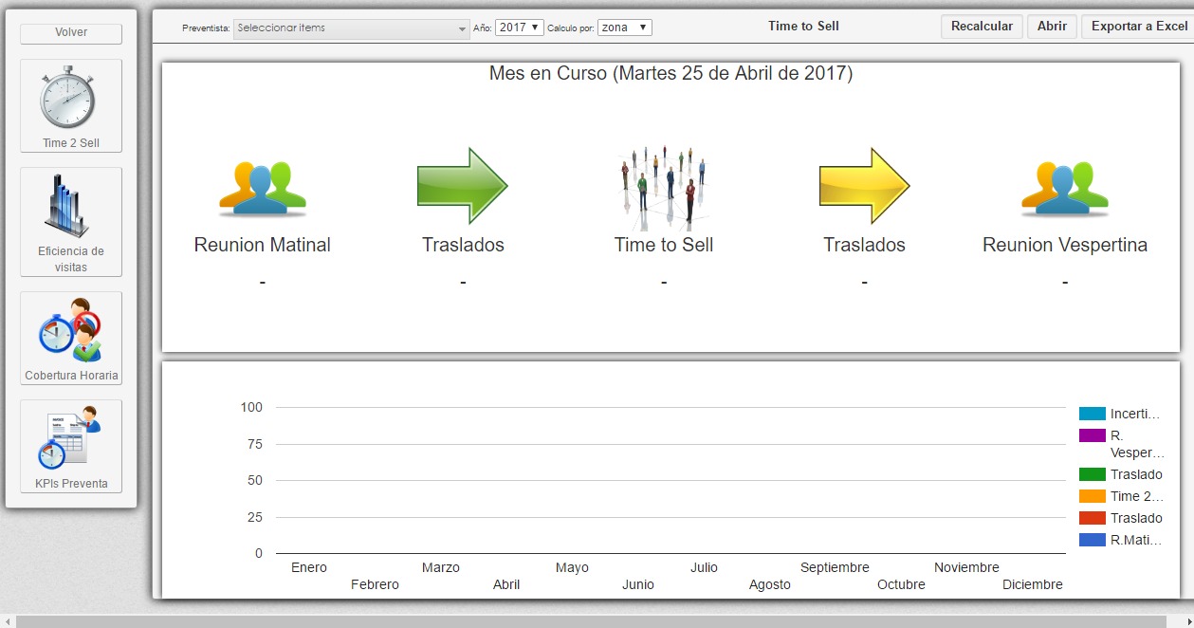This screenshot has height=628, width=1194.
Task: Go back with the Volver button
Action: point(71,33)
